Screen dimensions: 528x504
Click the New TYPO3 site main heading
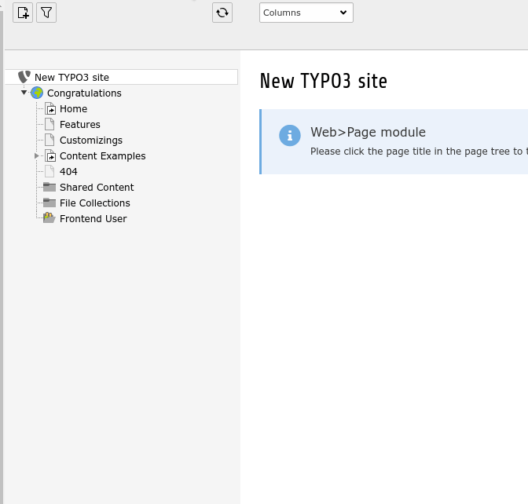tap(323, 81)
